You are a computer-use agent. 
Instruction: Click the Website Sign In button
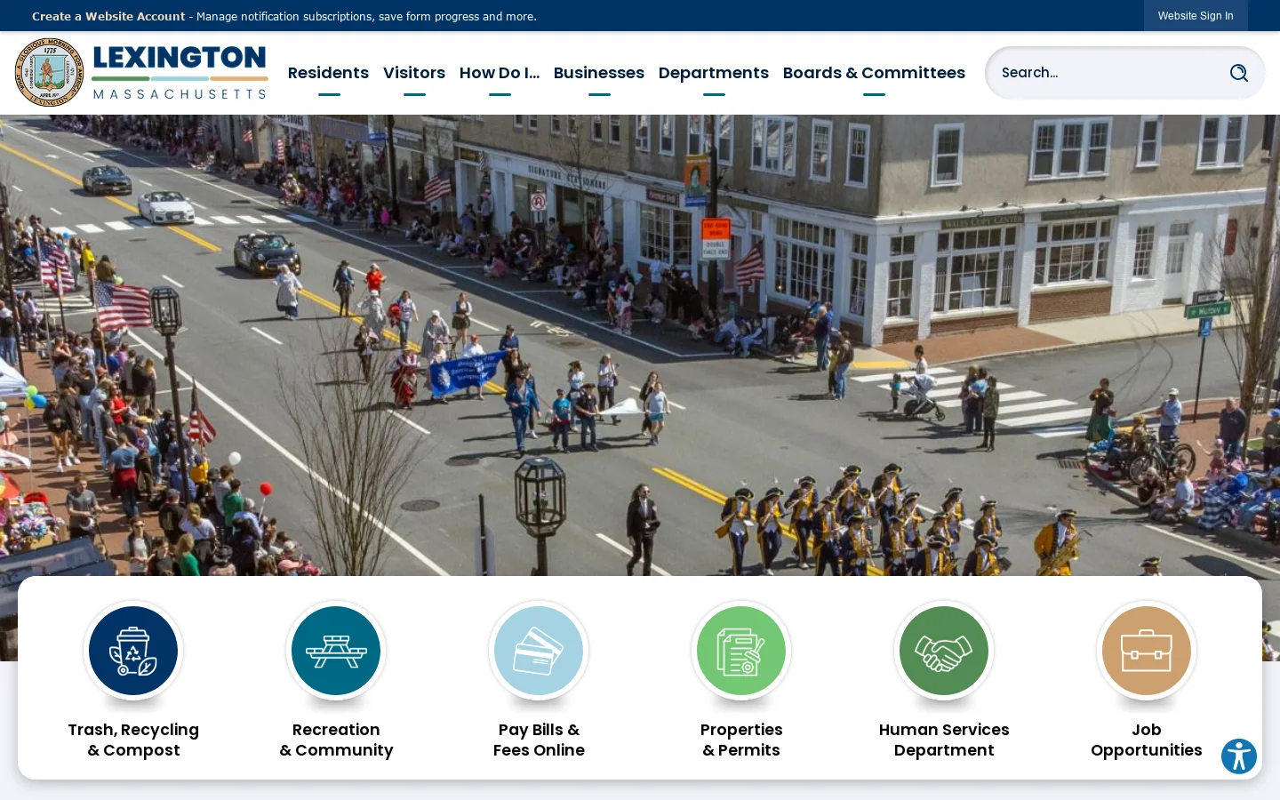click(1196, 16)
